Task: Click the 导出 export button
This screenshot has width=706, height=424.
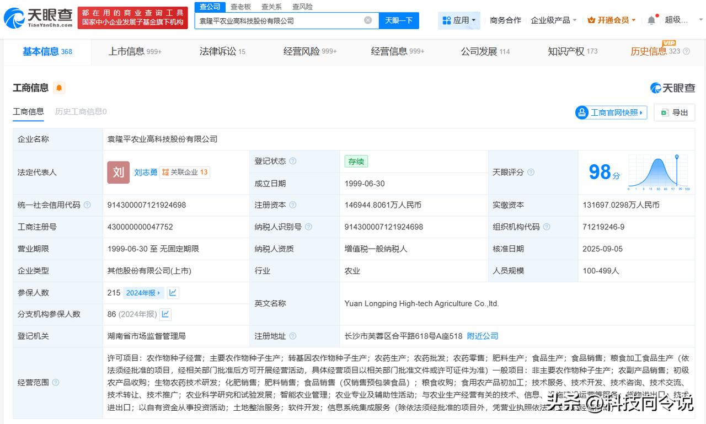Action: [674, 112]
